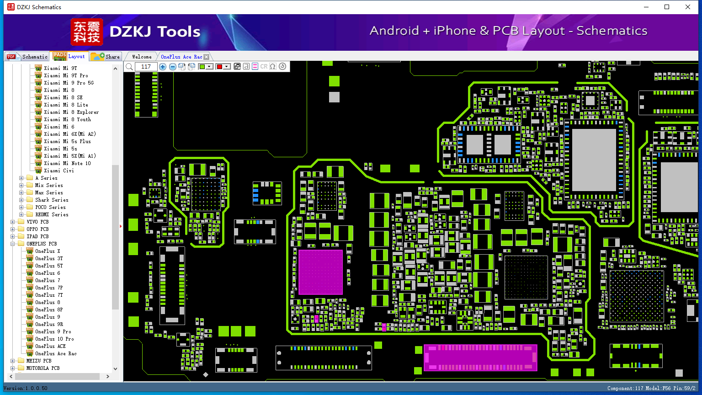Rotate the board clockwise using the first rotate icon
The width and height of the screenshot is (702, 395).
click(x=182, y=67)
